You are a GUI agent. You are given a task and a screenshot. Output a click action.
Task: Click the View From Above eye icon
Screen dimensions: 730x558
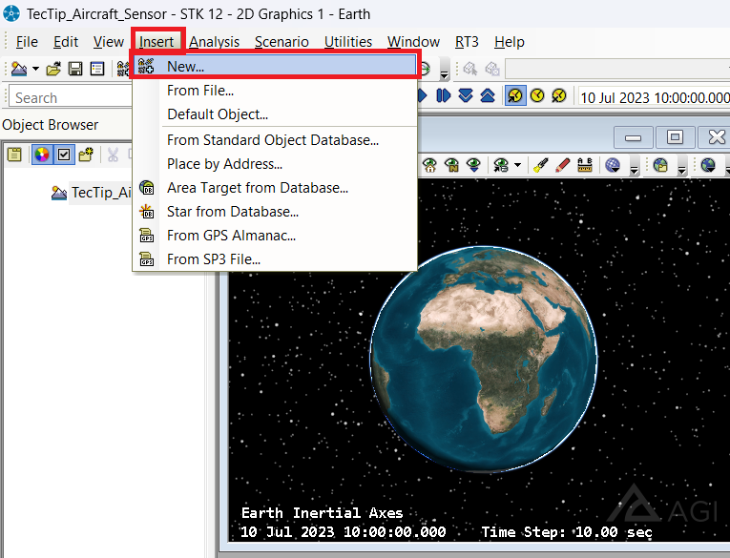[x=473, y=165]
